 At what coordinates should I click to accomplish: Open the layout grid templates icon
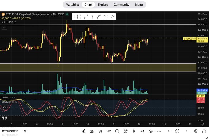click(100, 131)
